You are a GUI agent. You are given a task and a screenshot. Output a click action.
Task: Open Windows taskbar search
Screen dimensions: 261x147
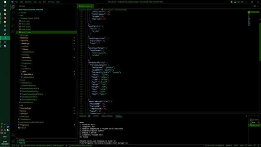pos(5,6)
